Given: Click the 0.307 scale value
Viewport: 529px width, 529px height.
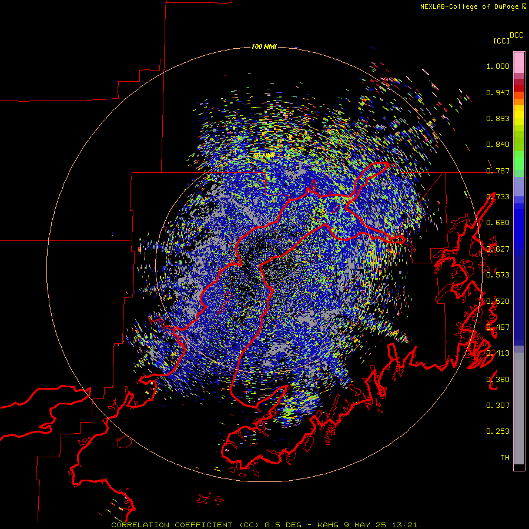Looking at the screenshot, I should tap(498, 406).
